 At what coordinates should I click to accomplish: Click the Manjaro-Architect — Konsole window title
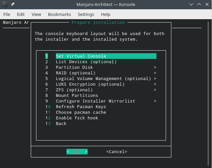(106, 4)
